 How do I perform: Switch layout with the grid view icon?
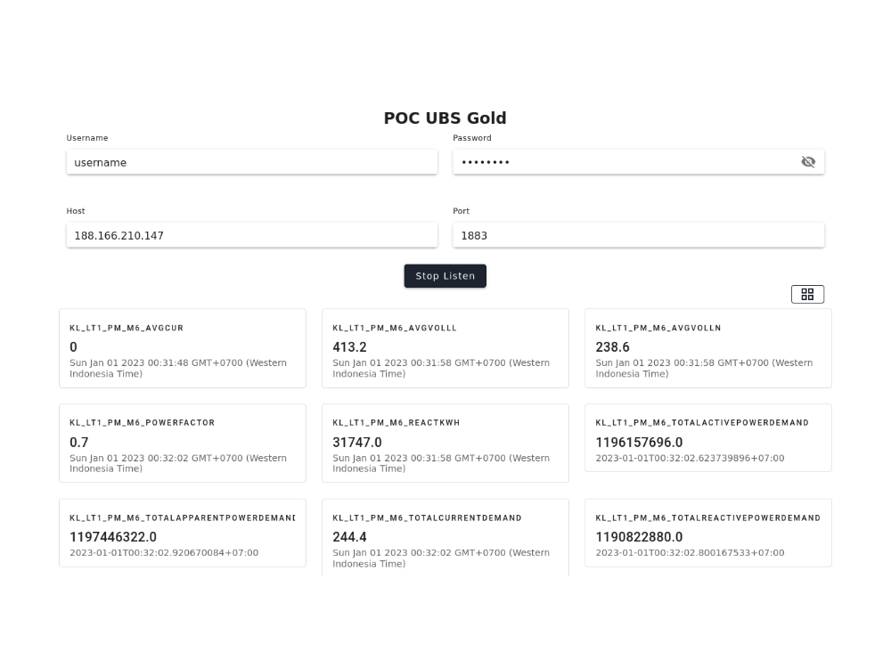coord(807,294)
